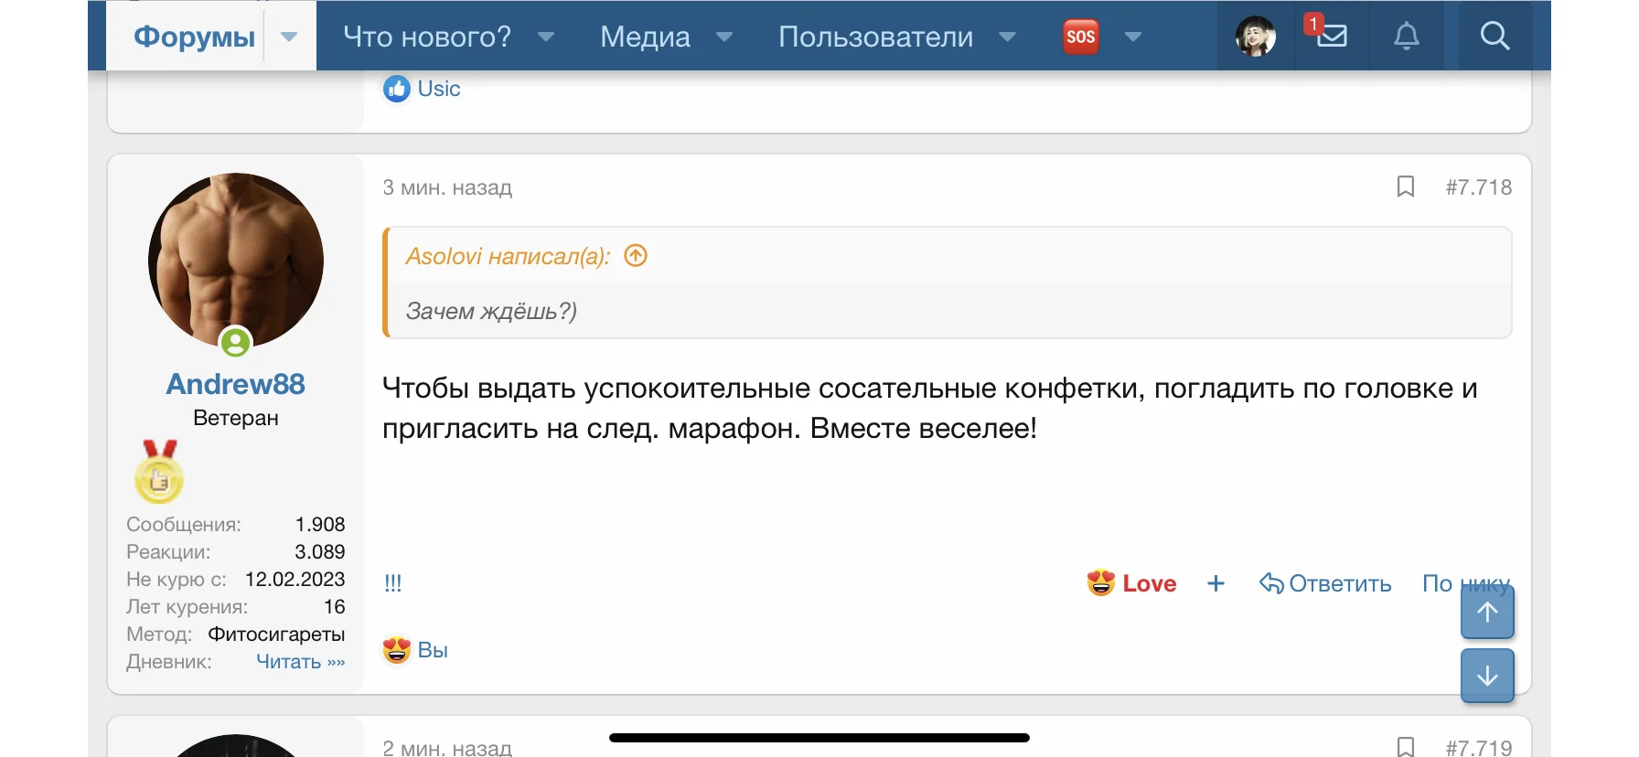Expand the Пользователи dropdown arrow

pyautogui.click(x=1007, y=37)
